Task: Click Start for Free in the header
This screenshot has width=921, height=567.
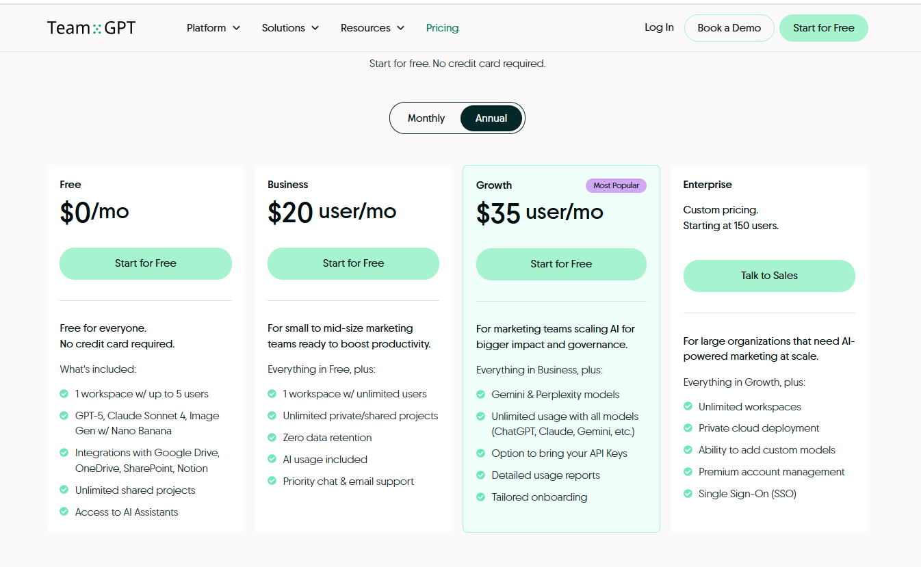Action: (x=824, y=28)
